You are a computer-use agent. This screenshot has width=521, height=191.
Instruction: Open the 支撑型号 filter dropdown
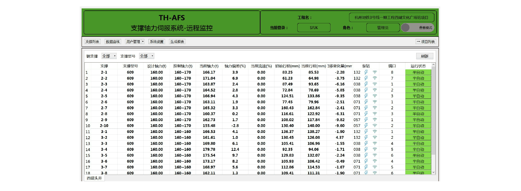(147, 56)
